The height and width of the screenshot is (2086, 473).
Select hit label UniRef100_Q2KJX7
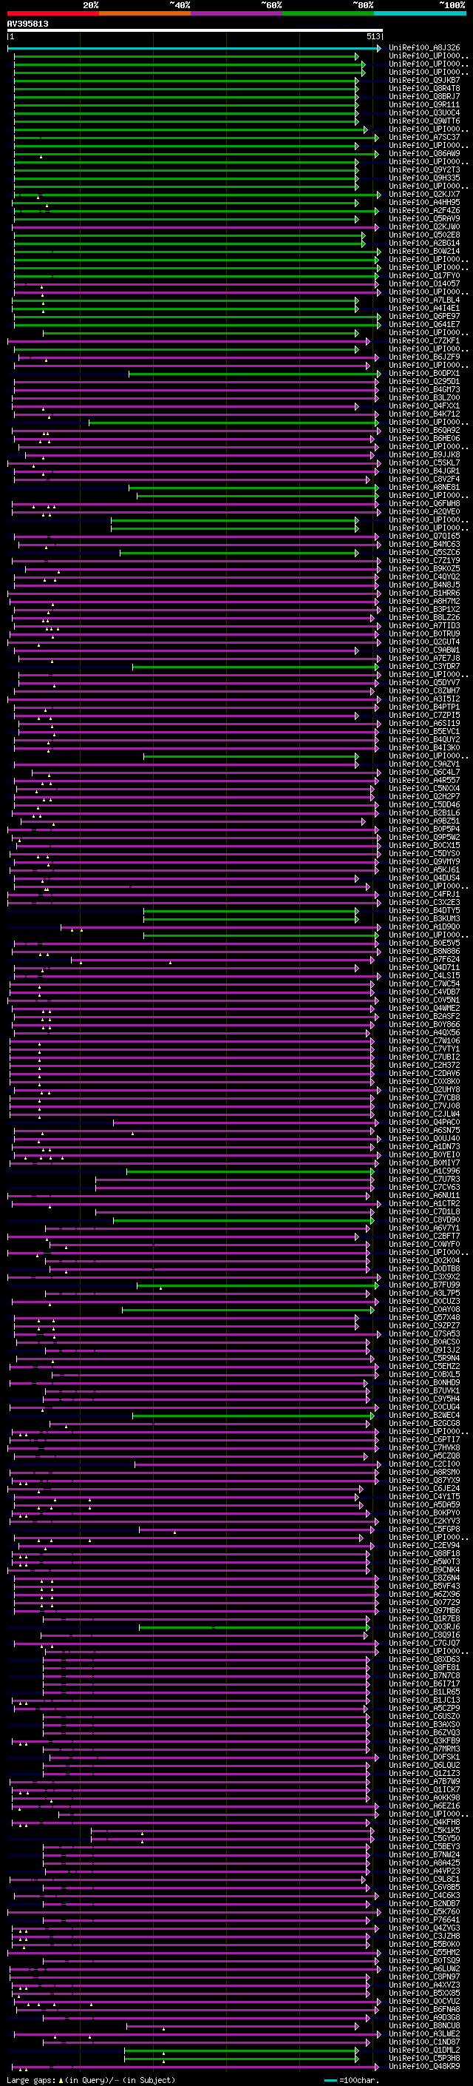pyautogui.click(x=424, y=195)
